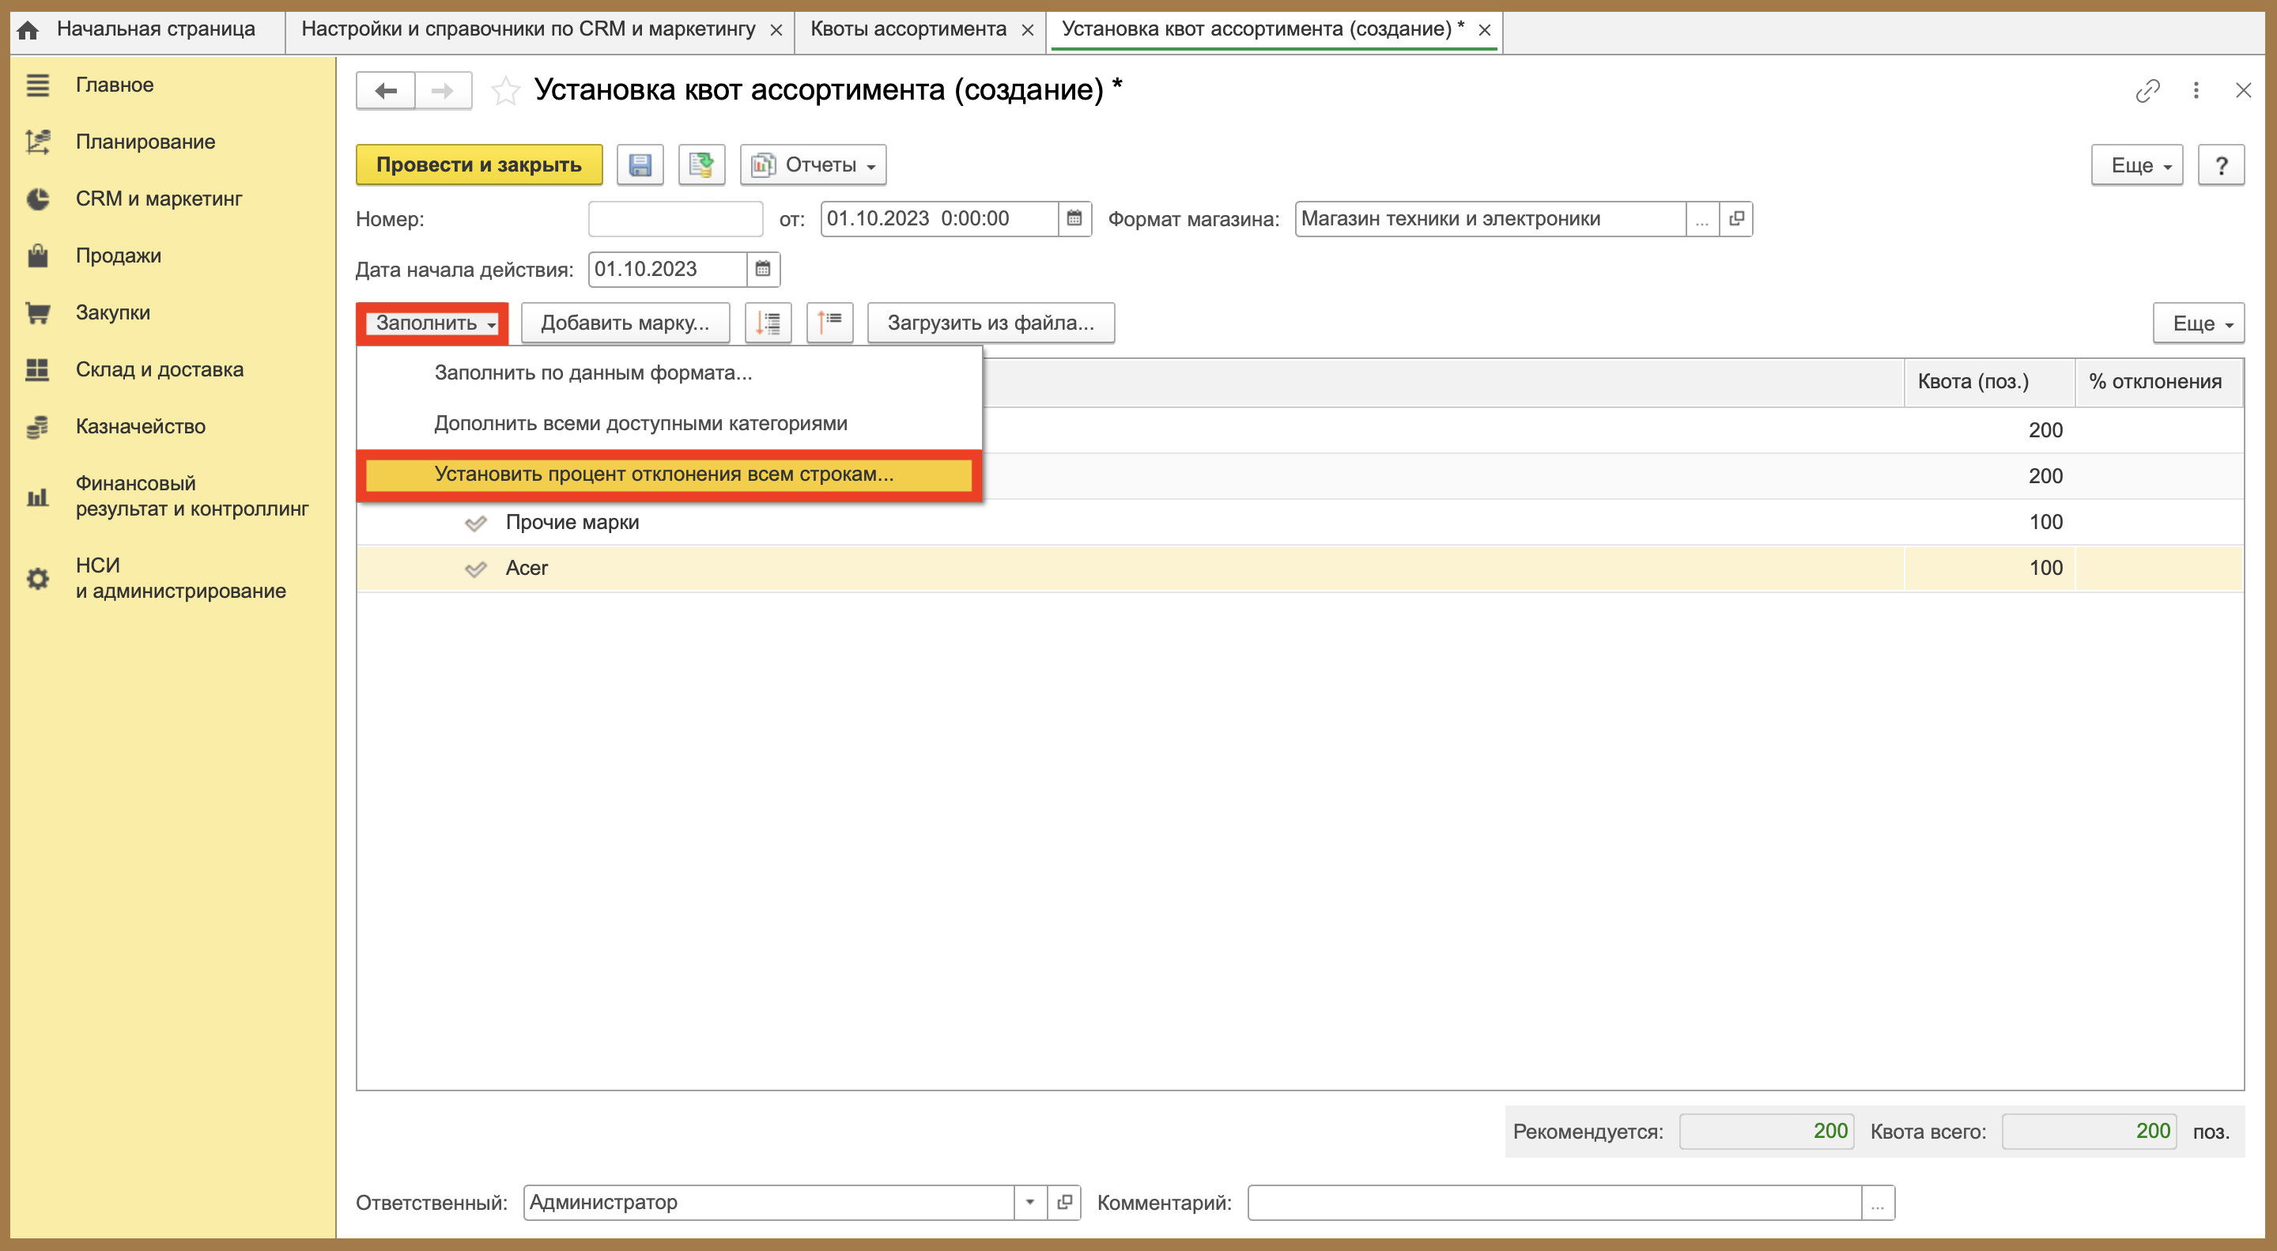Screen dimensions: 2277x1251
Task: Click the sort rows descending icon
Action: pos(767,323)
